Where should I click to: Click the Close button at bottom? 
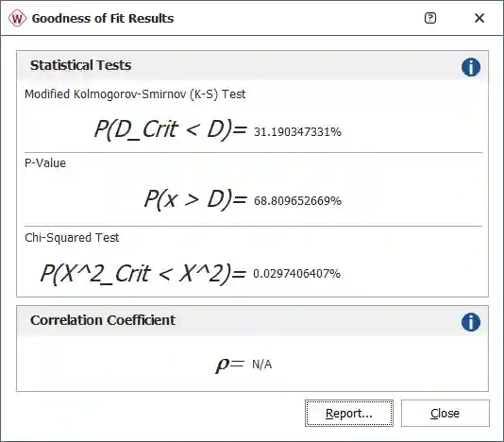coord(445,414)
